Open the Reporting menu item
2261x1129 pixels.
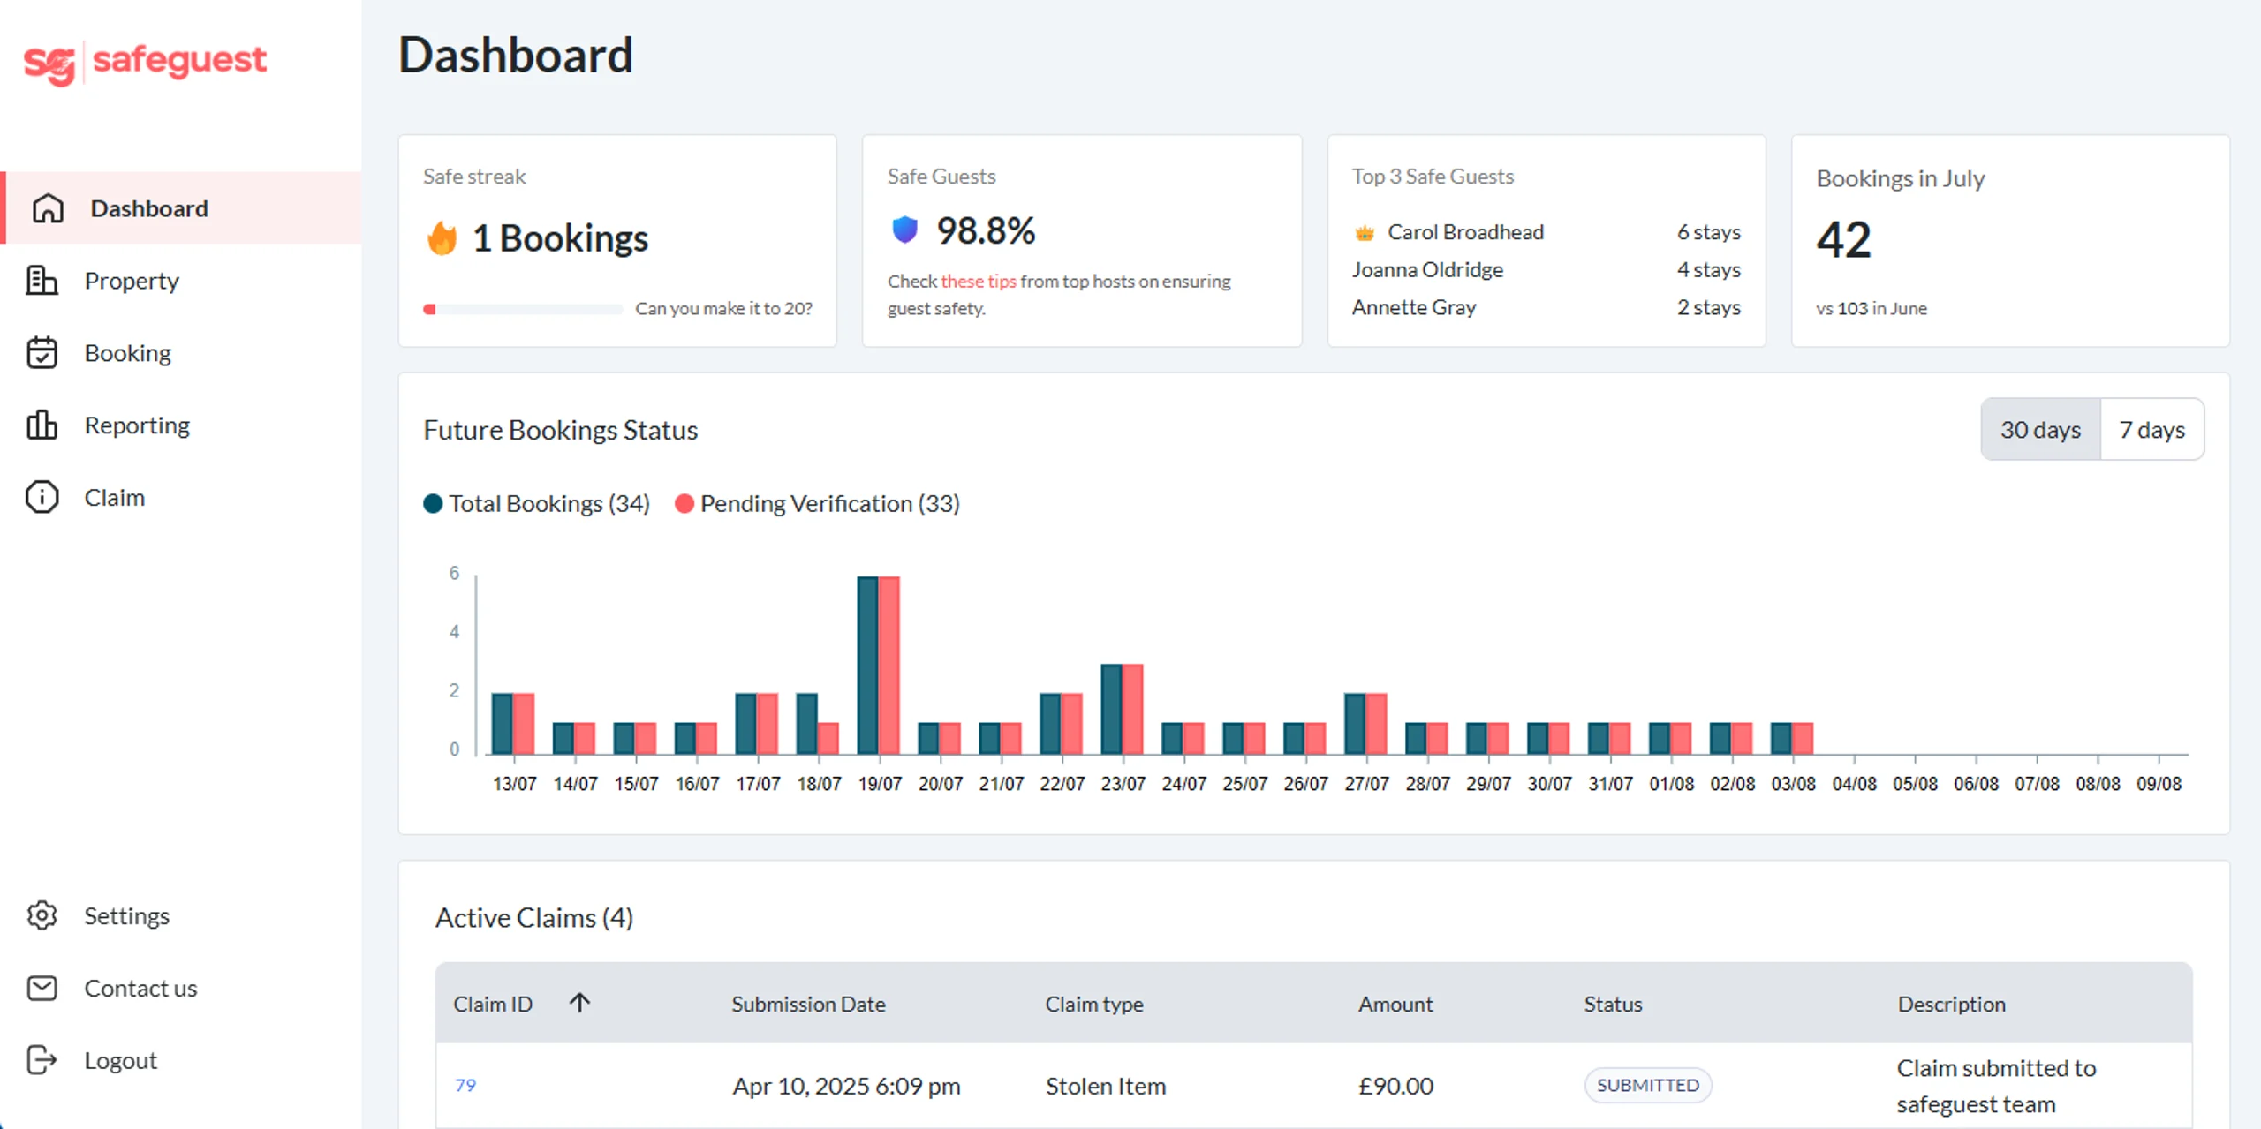pos(137,425)
